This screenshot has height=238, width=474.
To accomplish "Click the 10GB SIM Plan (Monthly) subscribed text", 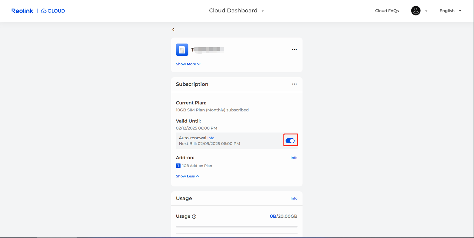I will point(212,110).
